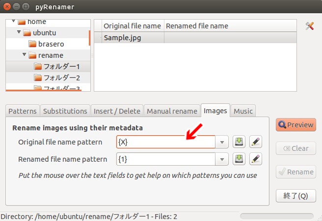Focus the original file name pattern field
Screen dimensions: 322x221
click(166, 142)
